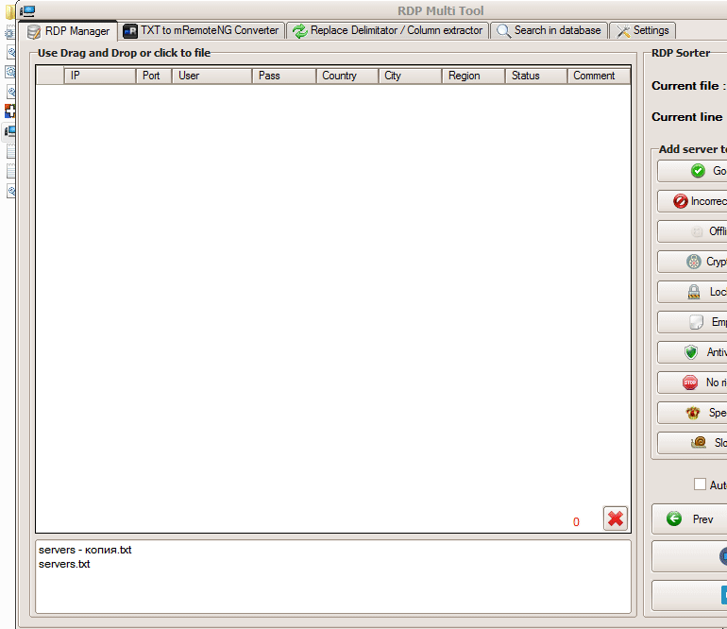Click the Slow snail button
Viewport: 727px width, 629px height.
692,443
